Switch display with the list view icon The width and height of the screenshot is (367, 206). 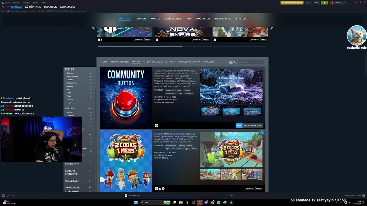(x=231, y=62)
